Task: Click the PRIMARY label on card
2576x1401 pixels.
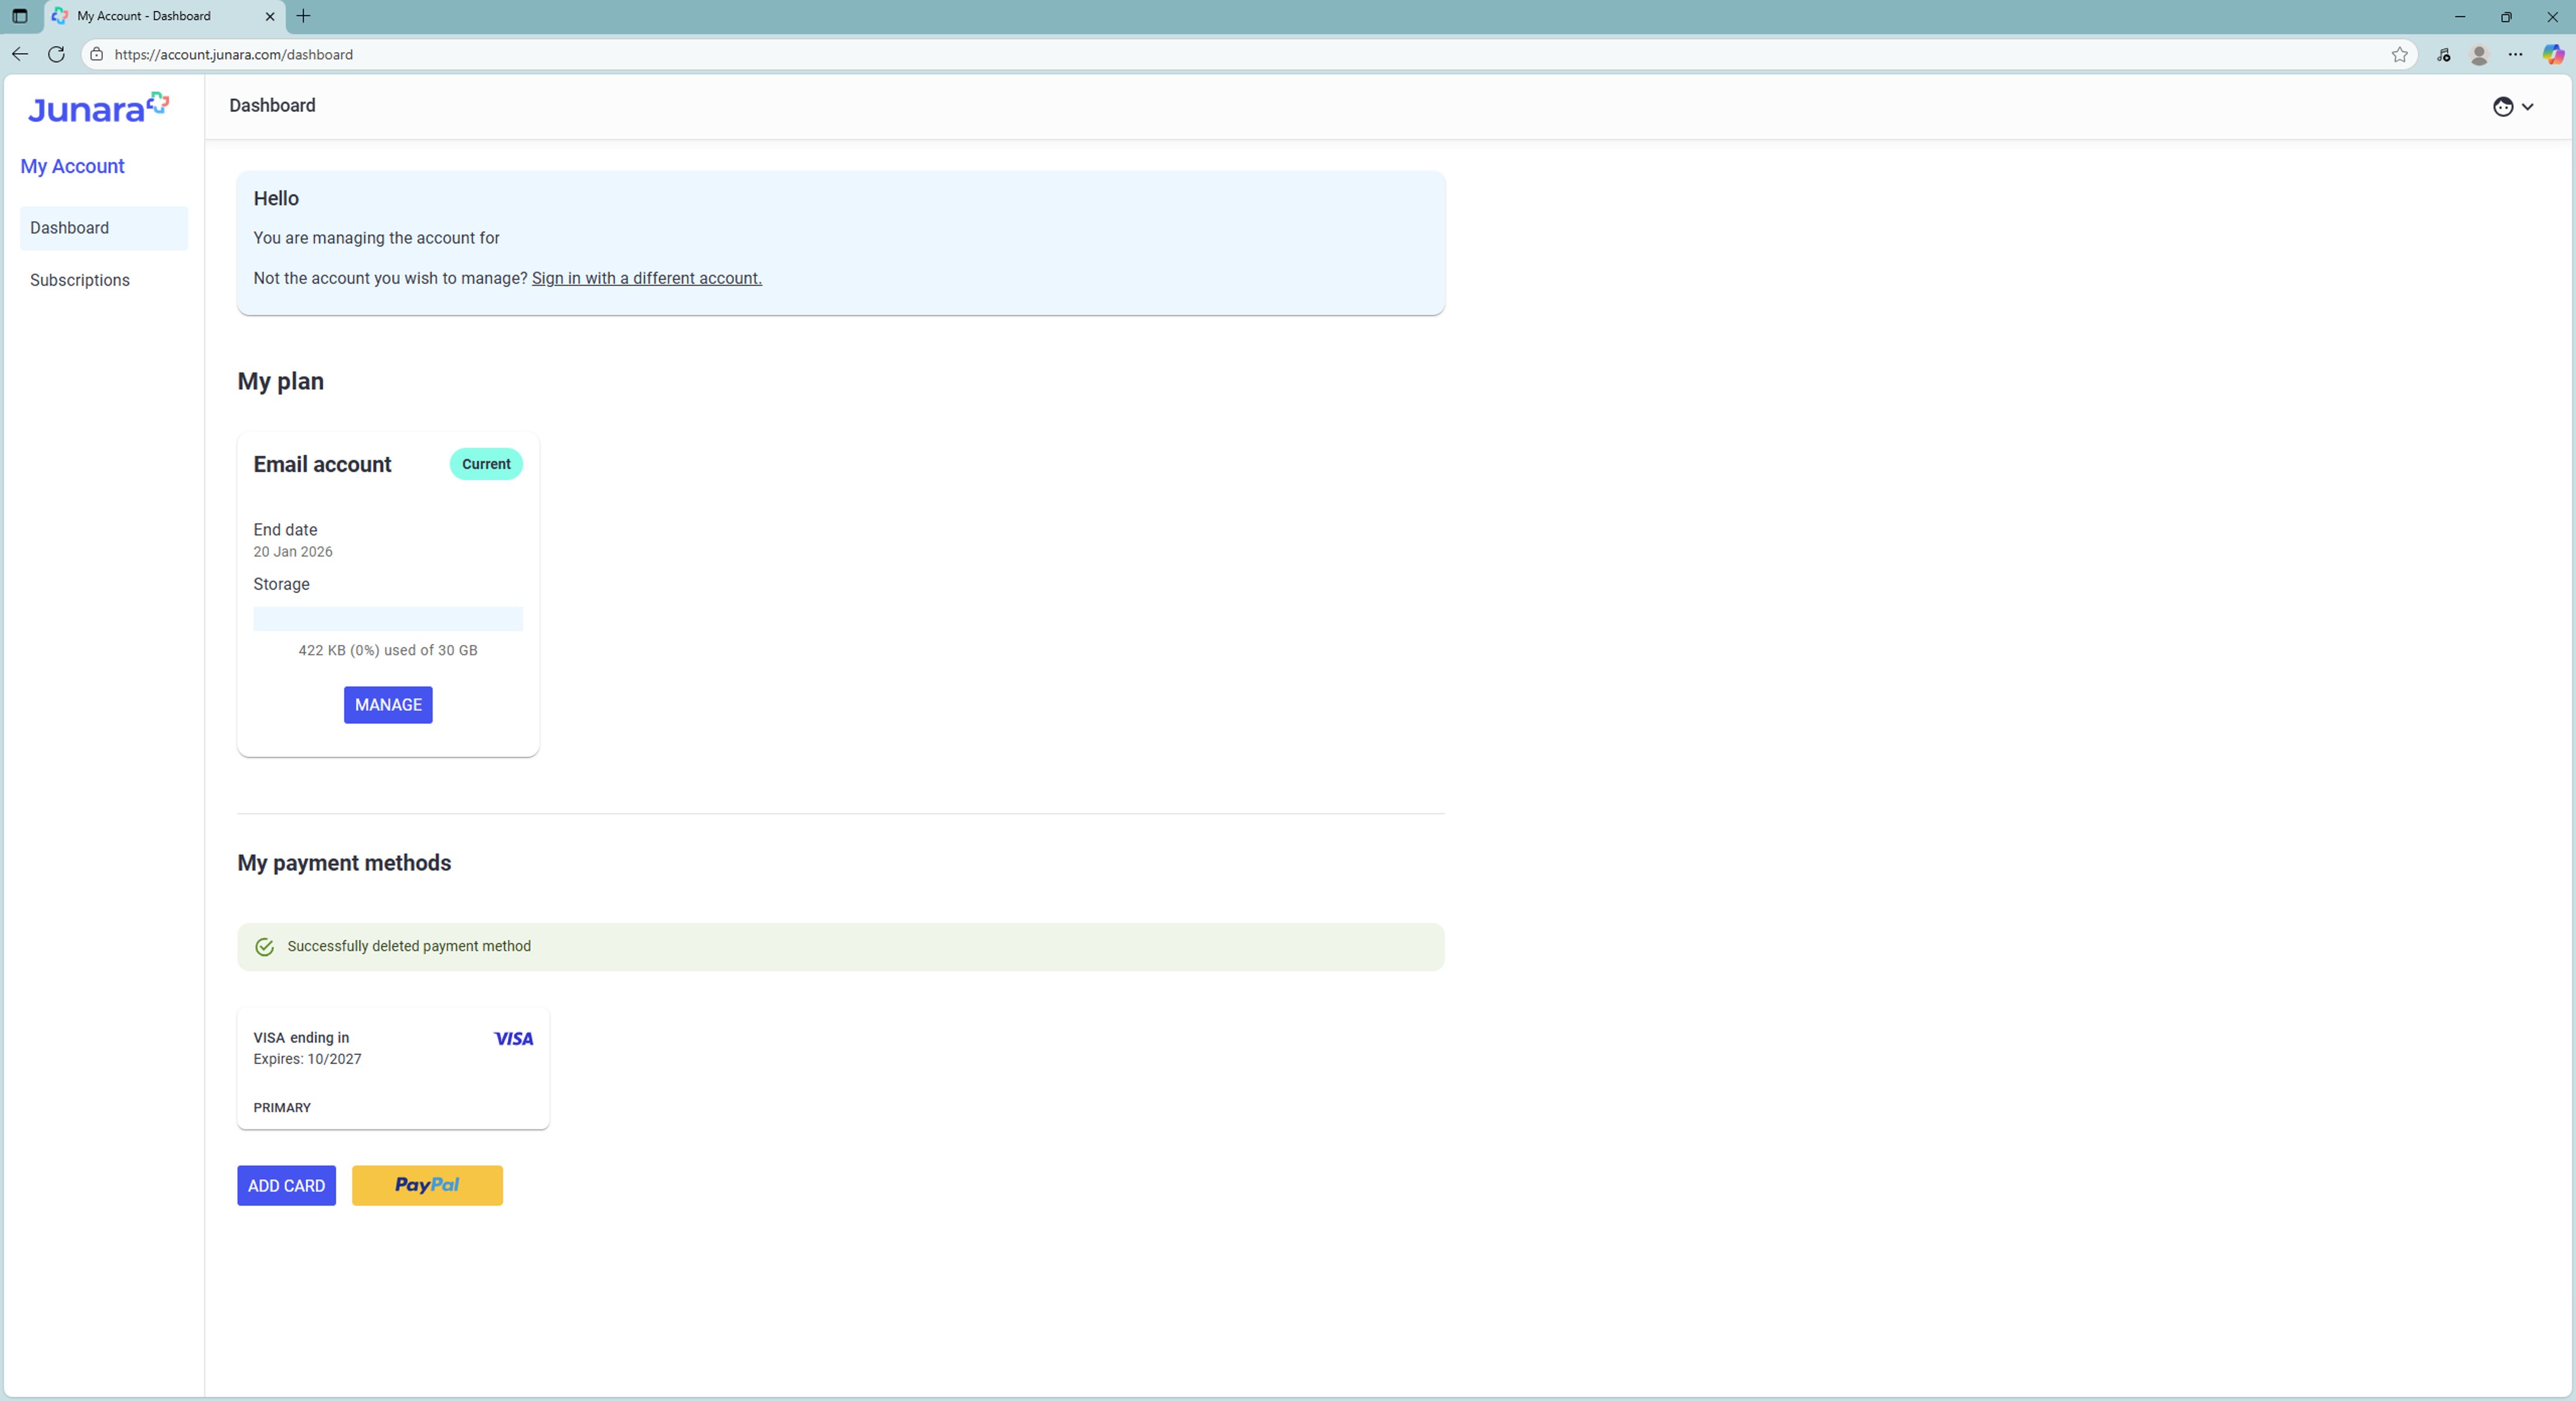Action: coord(282,1108)
